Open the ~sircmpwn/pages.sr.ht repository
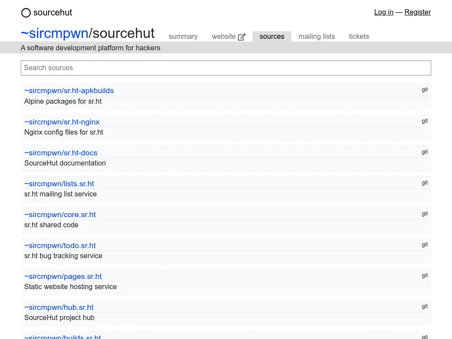Viewport: 452px width, 339px height. coord(63,276)
